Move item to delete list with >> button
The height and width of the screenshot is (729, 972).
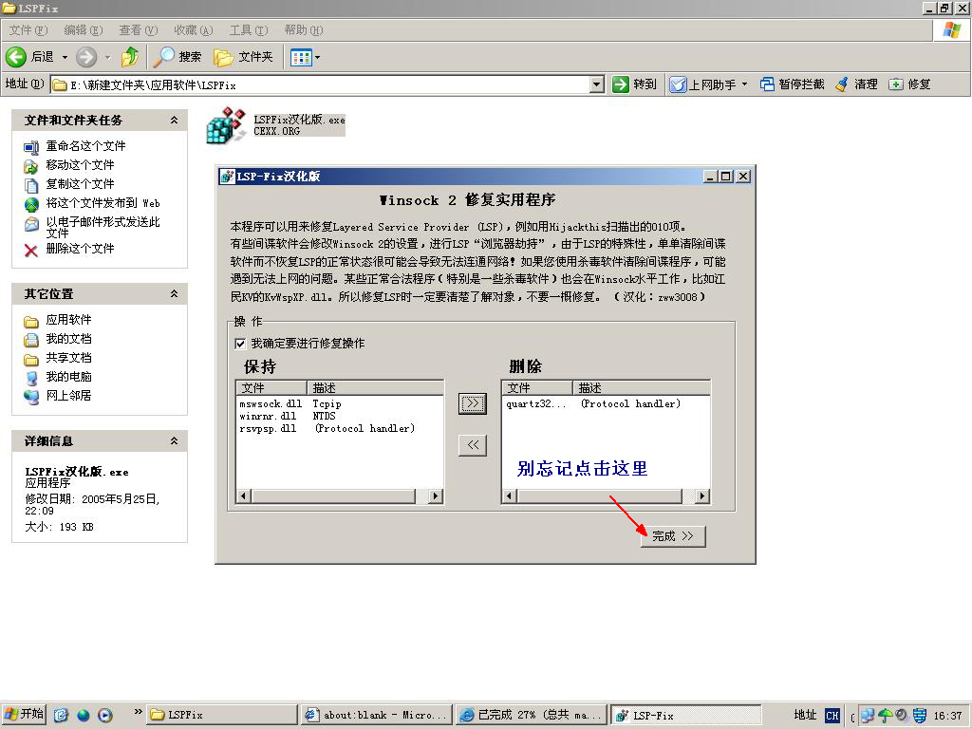tap(473, 403)
